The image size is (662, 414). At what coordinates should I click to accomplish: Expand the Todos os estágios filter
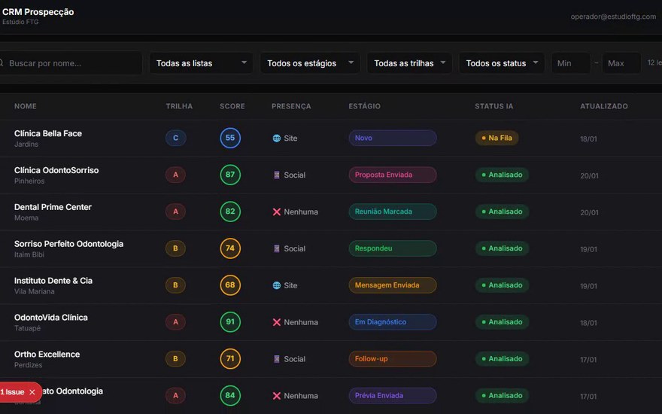point(310,63)
